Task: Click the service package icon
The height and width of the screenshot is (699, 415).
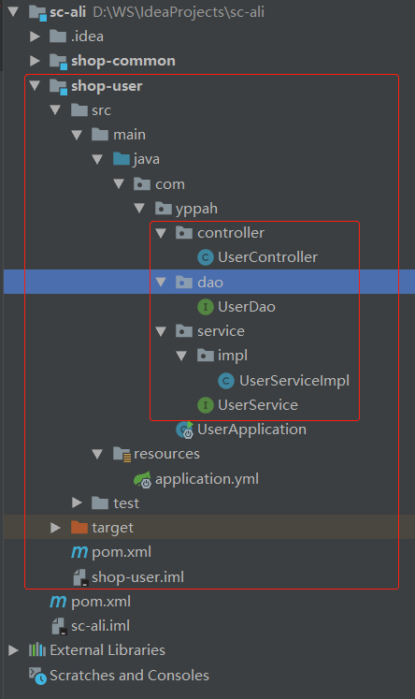Action: [x=184, y=330]
